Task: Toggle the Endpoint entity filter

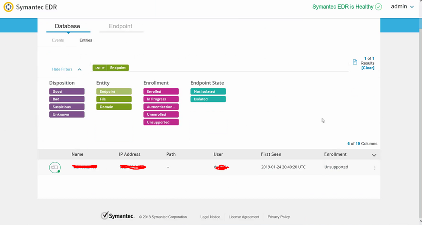Action: click(x=114, y=91)
